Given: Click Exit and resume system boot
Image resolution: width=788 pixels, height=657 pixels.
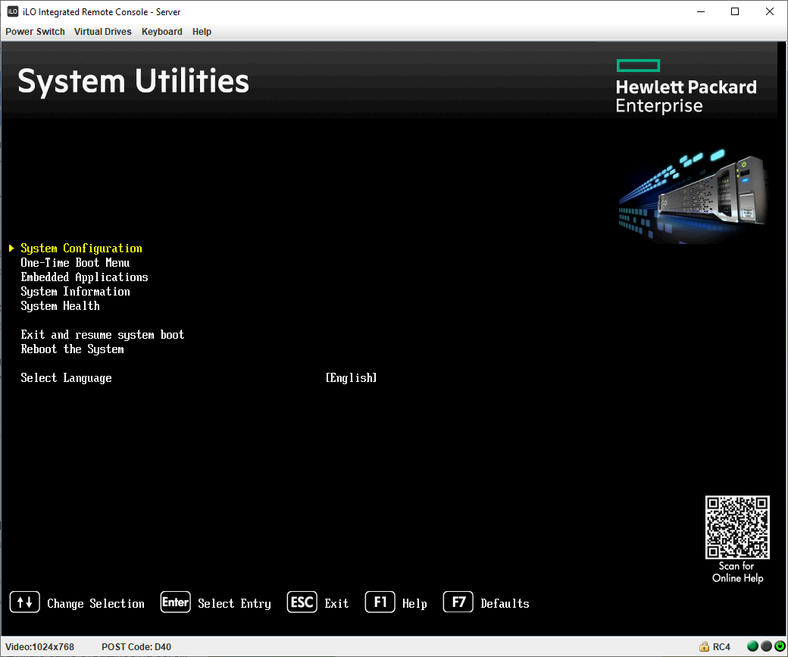Looking at the screenshot, I should coord(102,335).
